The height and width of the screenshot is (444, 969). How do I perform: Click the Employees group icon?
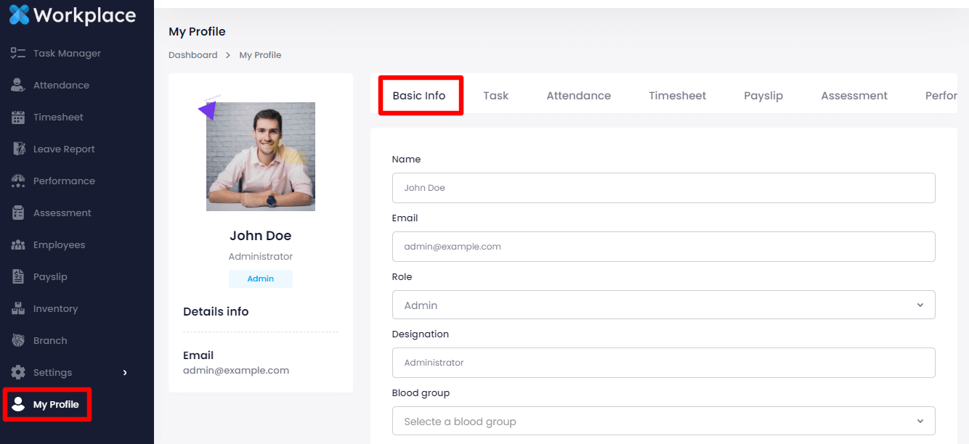18,244
